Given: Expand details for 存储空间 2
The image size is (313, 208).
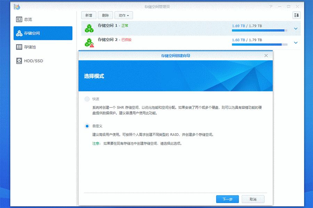Looking at the screenshot, I should [x=296, y=43].
